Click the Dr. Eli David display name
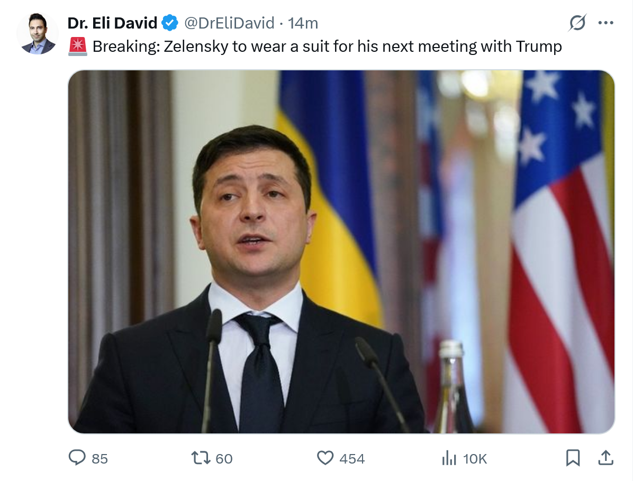633x481 pixels. tap(112, 23)
